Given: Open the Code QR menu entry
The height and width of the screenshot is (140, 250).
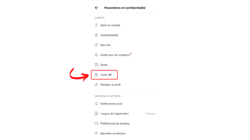Looking at the screenshot, I should 104,74.
